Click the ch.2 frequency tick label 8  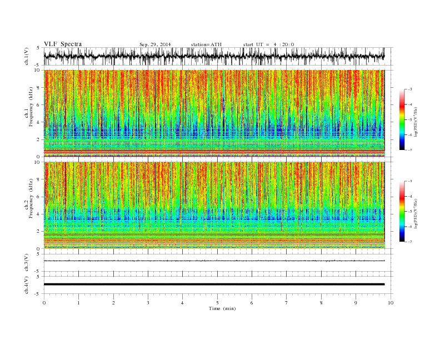point(39,179)
